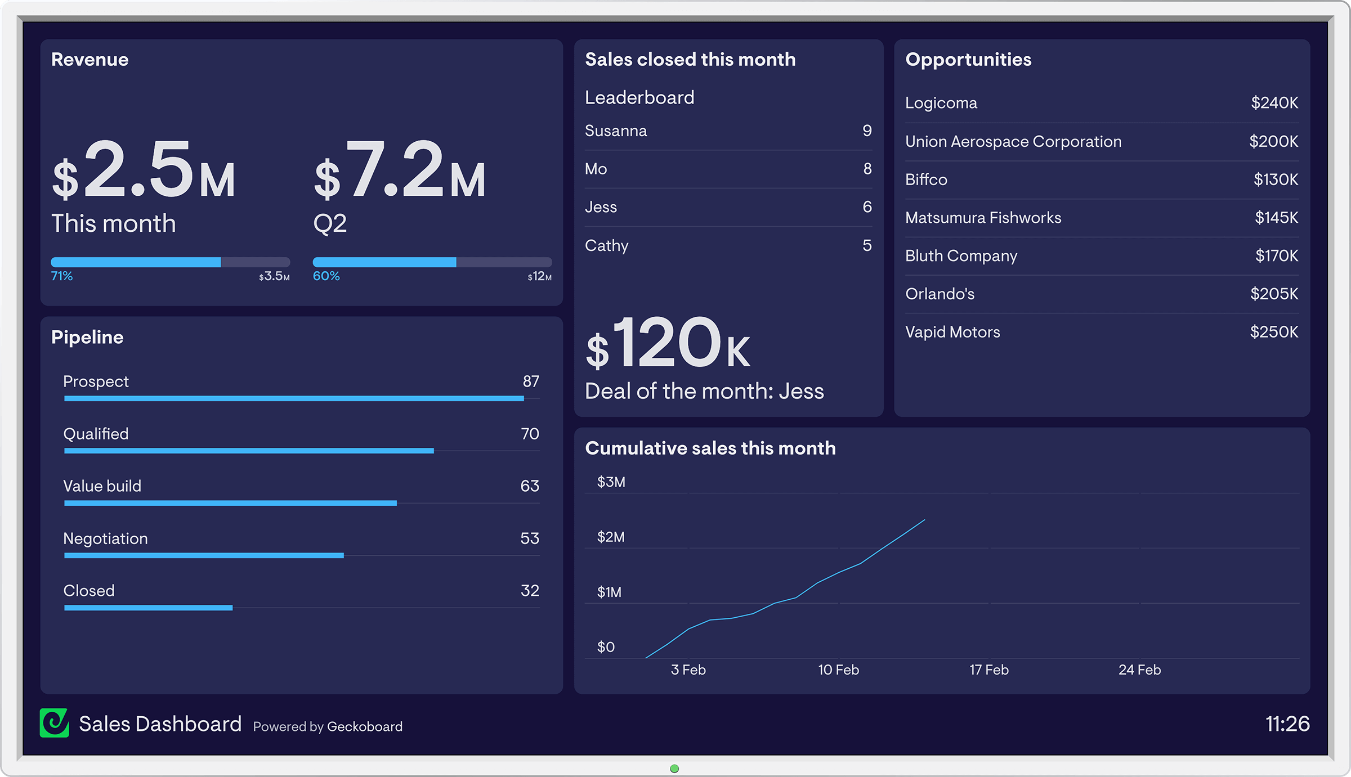This screenshot has height=777, width=1351.
Task: Click the green status light below screen
Action: (674, 769)
